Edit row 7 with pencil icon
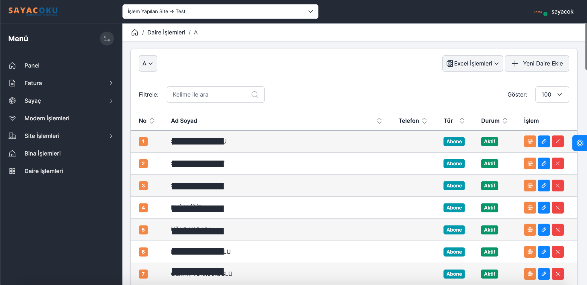This screenshot has height=285, width=587. tap(544, 274)
